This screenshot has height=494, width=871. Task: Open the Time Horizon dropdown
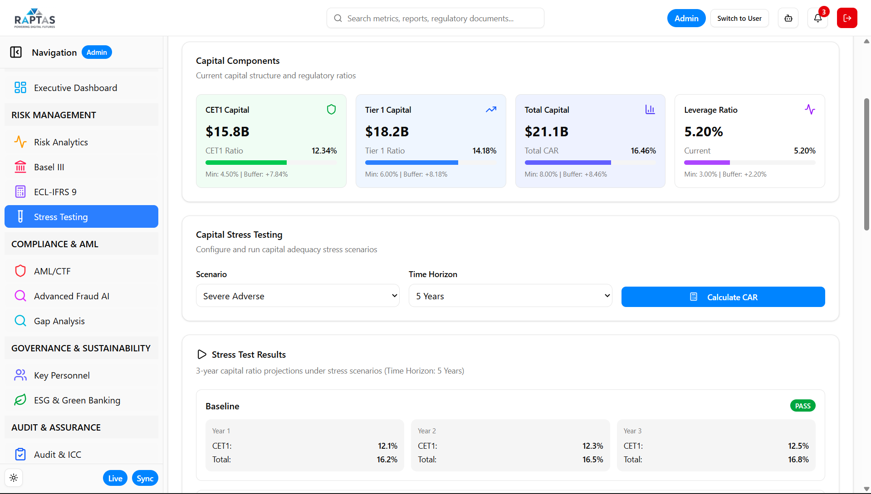pos(510,296)
